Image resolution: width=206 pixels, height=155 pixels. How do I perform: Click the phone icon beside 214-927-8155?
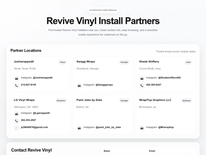tap(16, 86)
